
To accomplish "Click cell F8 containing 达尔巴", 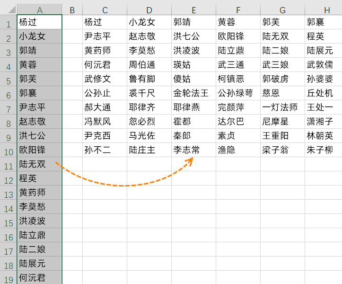I will 238,121.
